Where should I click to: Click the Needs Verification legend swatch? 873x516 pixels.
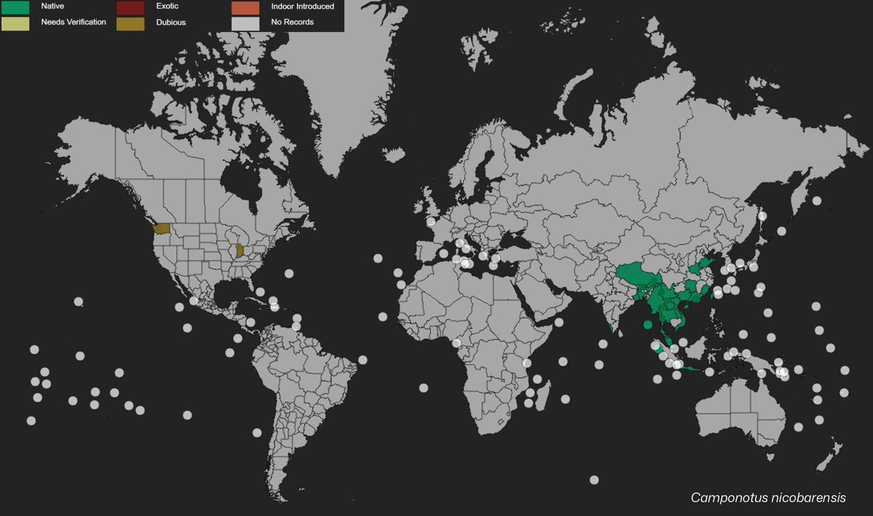(15, 23)
